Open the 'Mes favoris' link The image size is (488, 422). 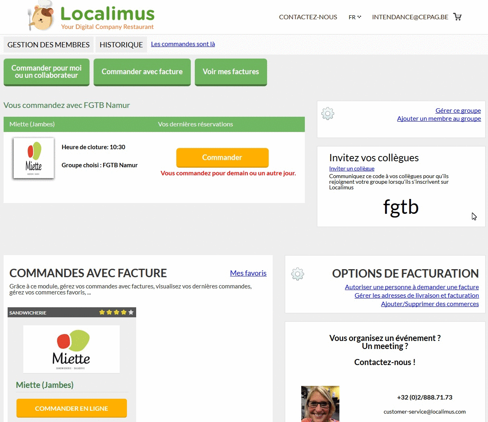point(248,273)
